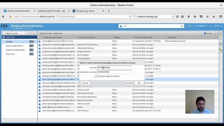
Task: Select adosindo.rosmaninho account row
Action: (x=128, y=45)
